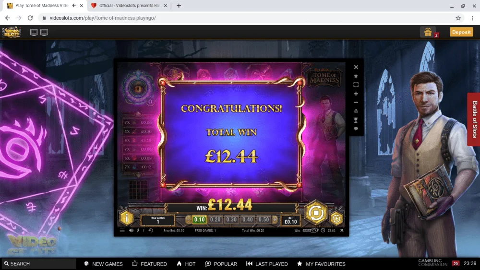Image resolution: width=480 pixels, height=270 pixels.
Task: Shrink the game window with side minus icon
Action: click(356, 103)
